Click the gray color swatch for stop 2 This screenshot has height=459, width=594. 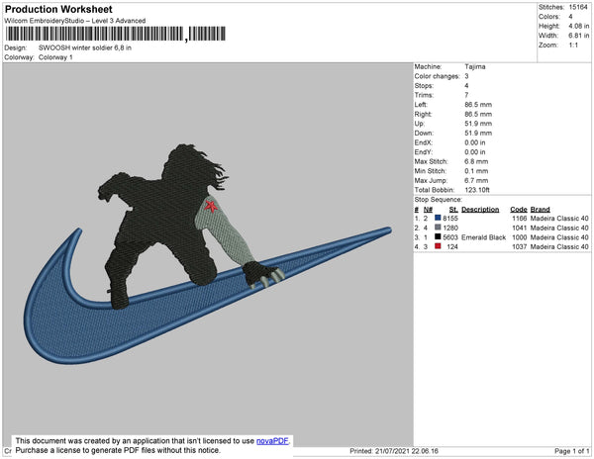point(438,228)
